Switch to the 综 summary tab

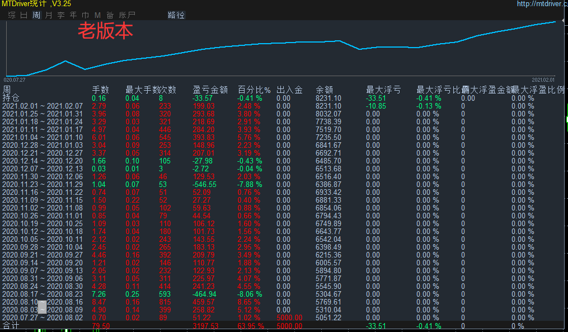(12, 15)
